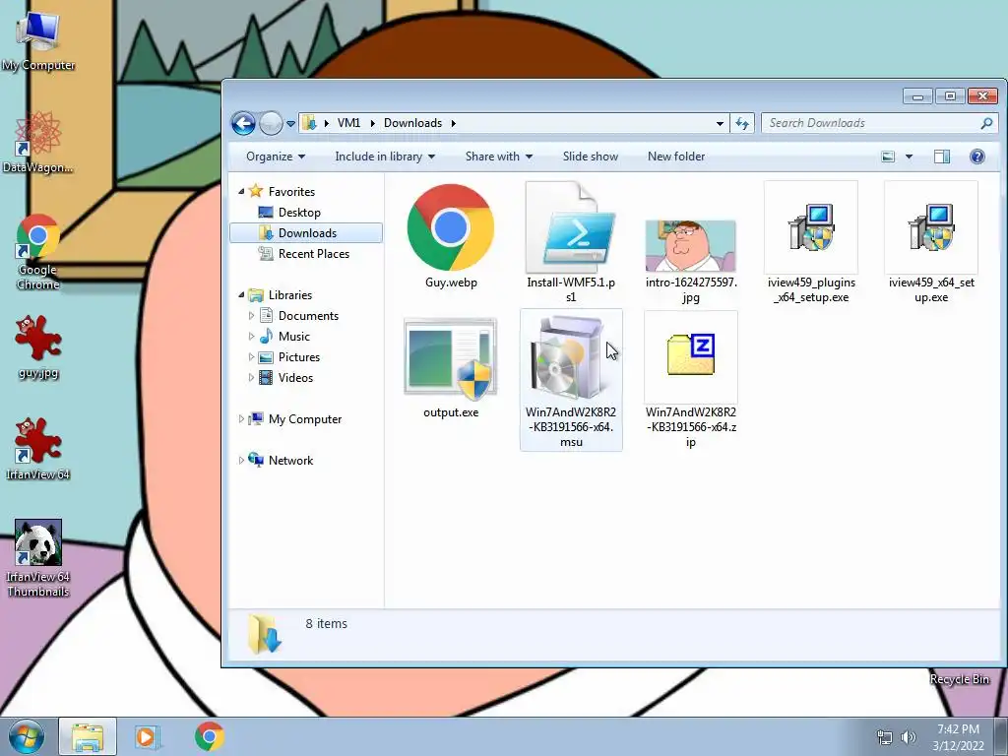Expand the Documents library
This screenshot has width=1008, height=756.
(251, 316)
